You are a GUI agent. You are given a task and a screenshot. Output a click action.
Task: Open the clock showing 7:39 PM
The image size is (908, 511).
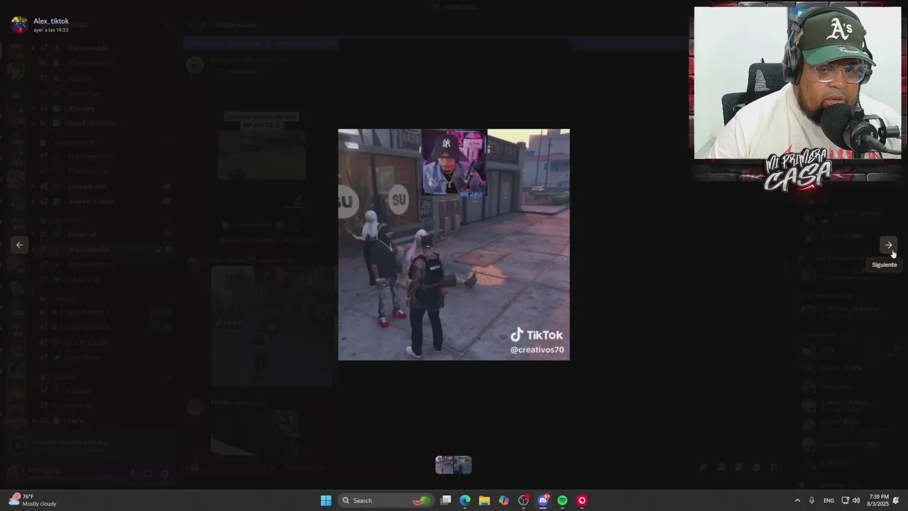(878, 500)
